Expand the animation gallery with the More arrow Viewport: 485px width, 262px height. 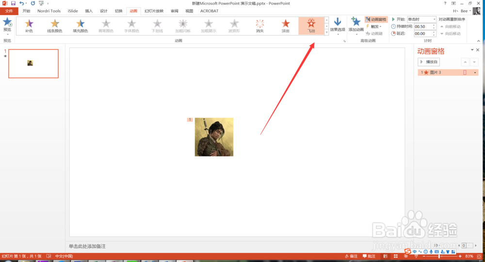pyautogui.click(x=326, y=32)
